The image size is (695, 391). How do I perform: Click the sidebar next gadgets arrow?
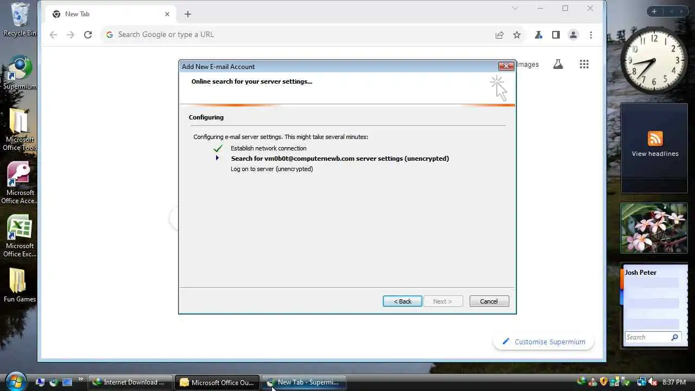(x=681, y=11)
